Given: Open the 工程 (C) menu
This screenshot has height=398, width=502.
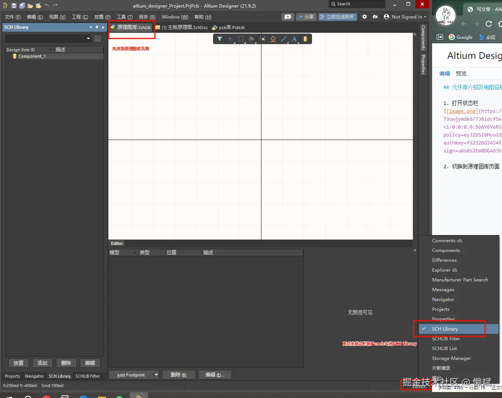Looking at the screenshot, I should (80, 17).
